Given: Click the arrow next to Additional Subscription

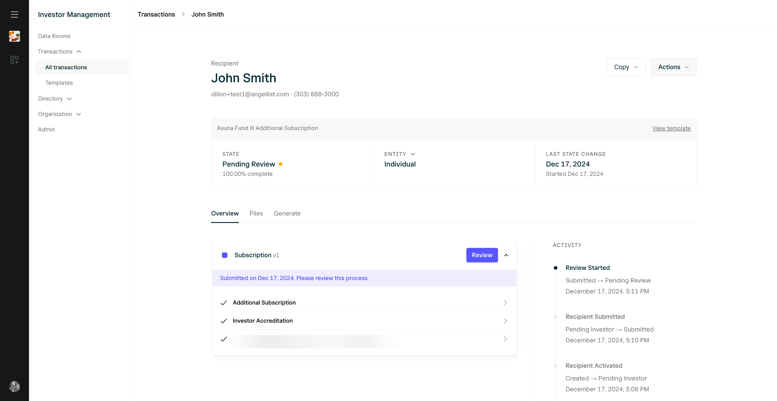Looking at the screenshot, I should tap(505, 303).
